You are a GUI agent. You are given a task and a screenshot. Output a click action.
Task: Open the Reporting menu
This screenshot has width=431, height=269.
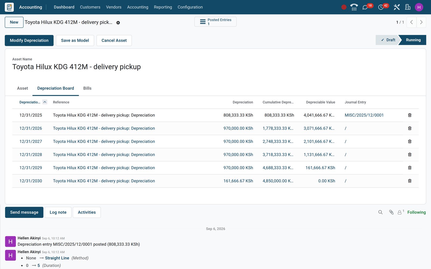pyautogui.click(x=163, y=7)
